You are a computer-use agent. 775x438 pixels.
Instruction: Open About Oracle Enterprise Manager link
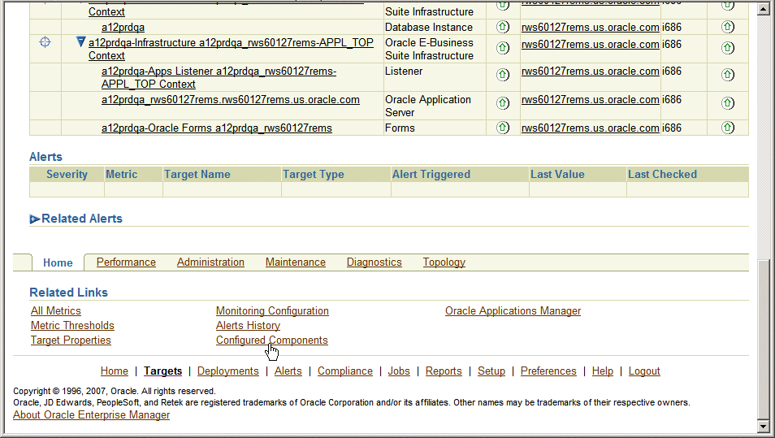[x=92, y=414]
